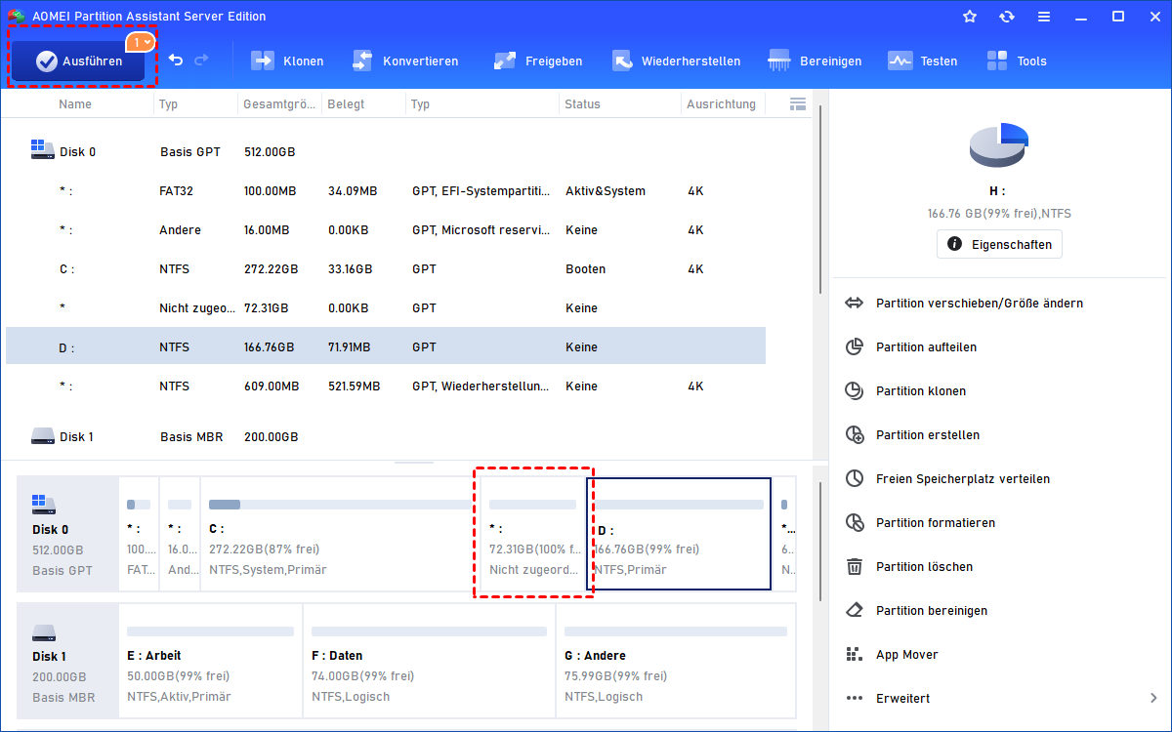The image size is (1172, 732).
Task: Select D: partition block in disk map
Action: coord(679,534)
